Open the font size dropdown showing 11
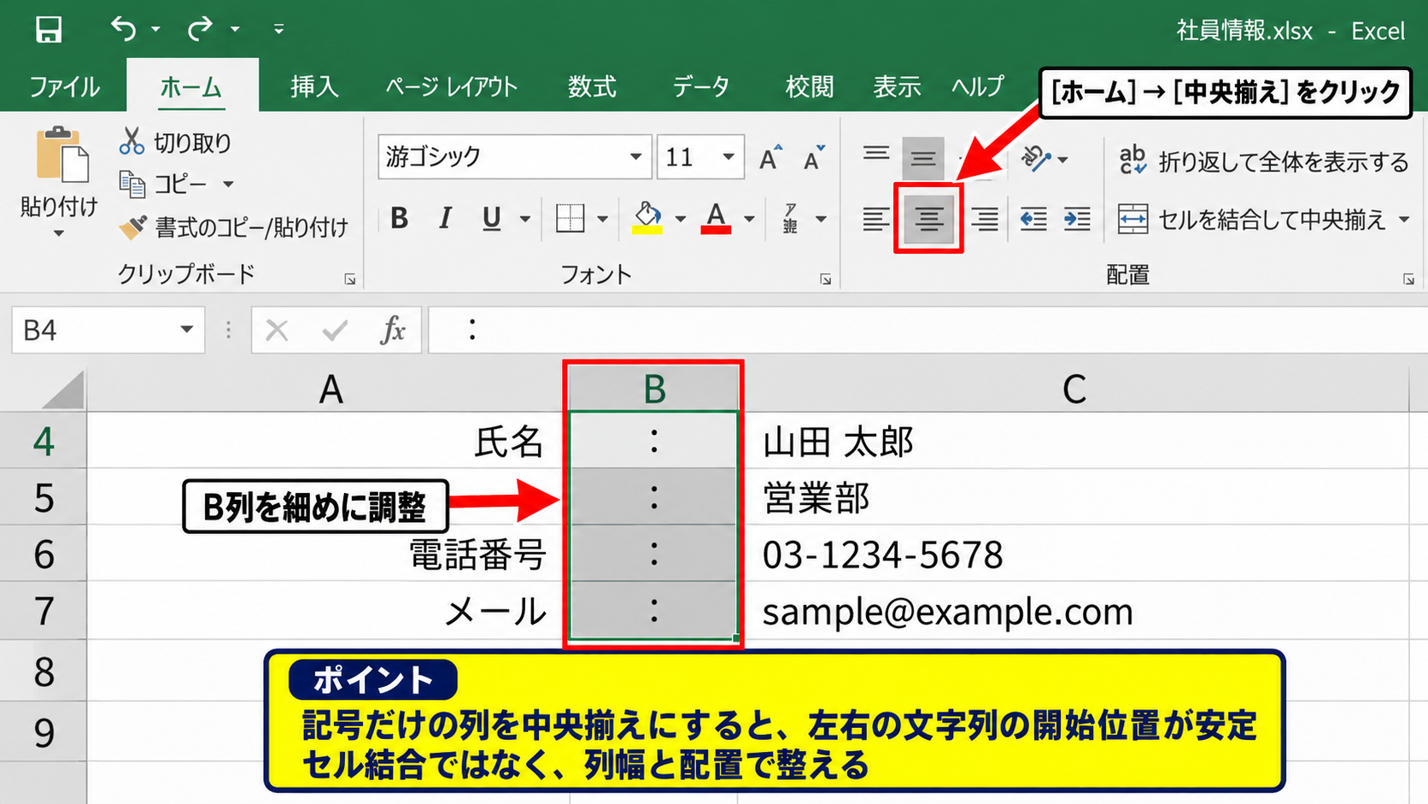This screenshot has width=1428, height=804. [x=729, y=157]
